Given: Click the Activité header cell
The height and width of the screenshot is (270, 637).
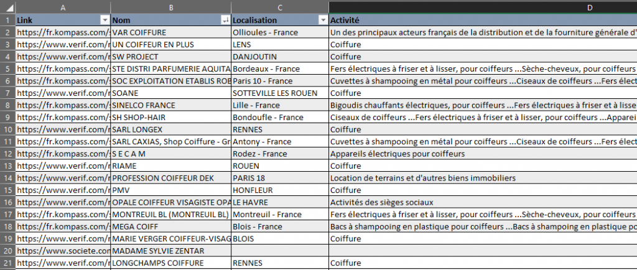Looking at the screenshot, I should pos(483,21).
